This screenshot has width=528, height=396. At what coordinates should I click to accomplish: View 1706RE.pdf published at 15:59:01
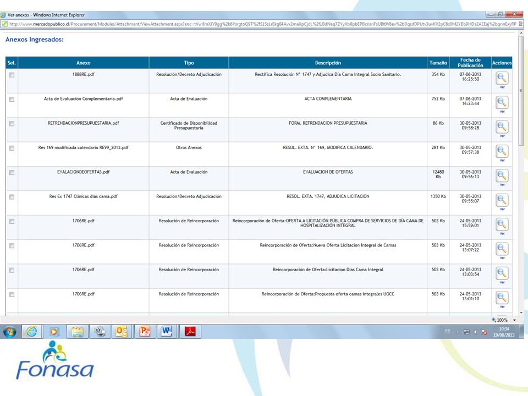(x=502, y=224)
